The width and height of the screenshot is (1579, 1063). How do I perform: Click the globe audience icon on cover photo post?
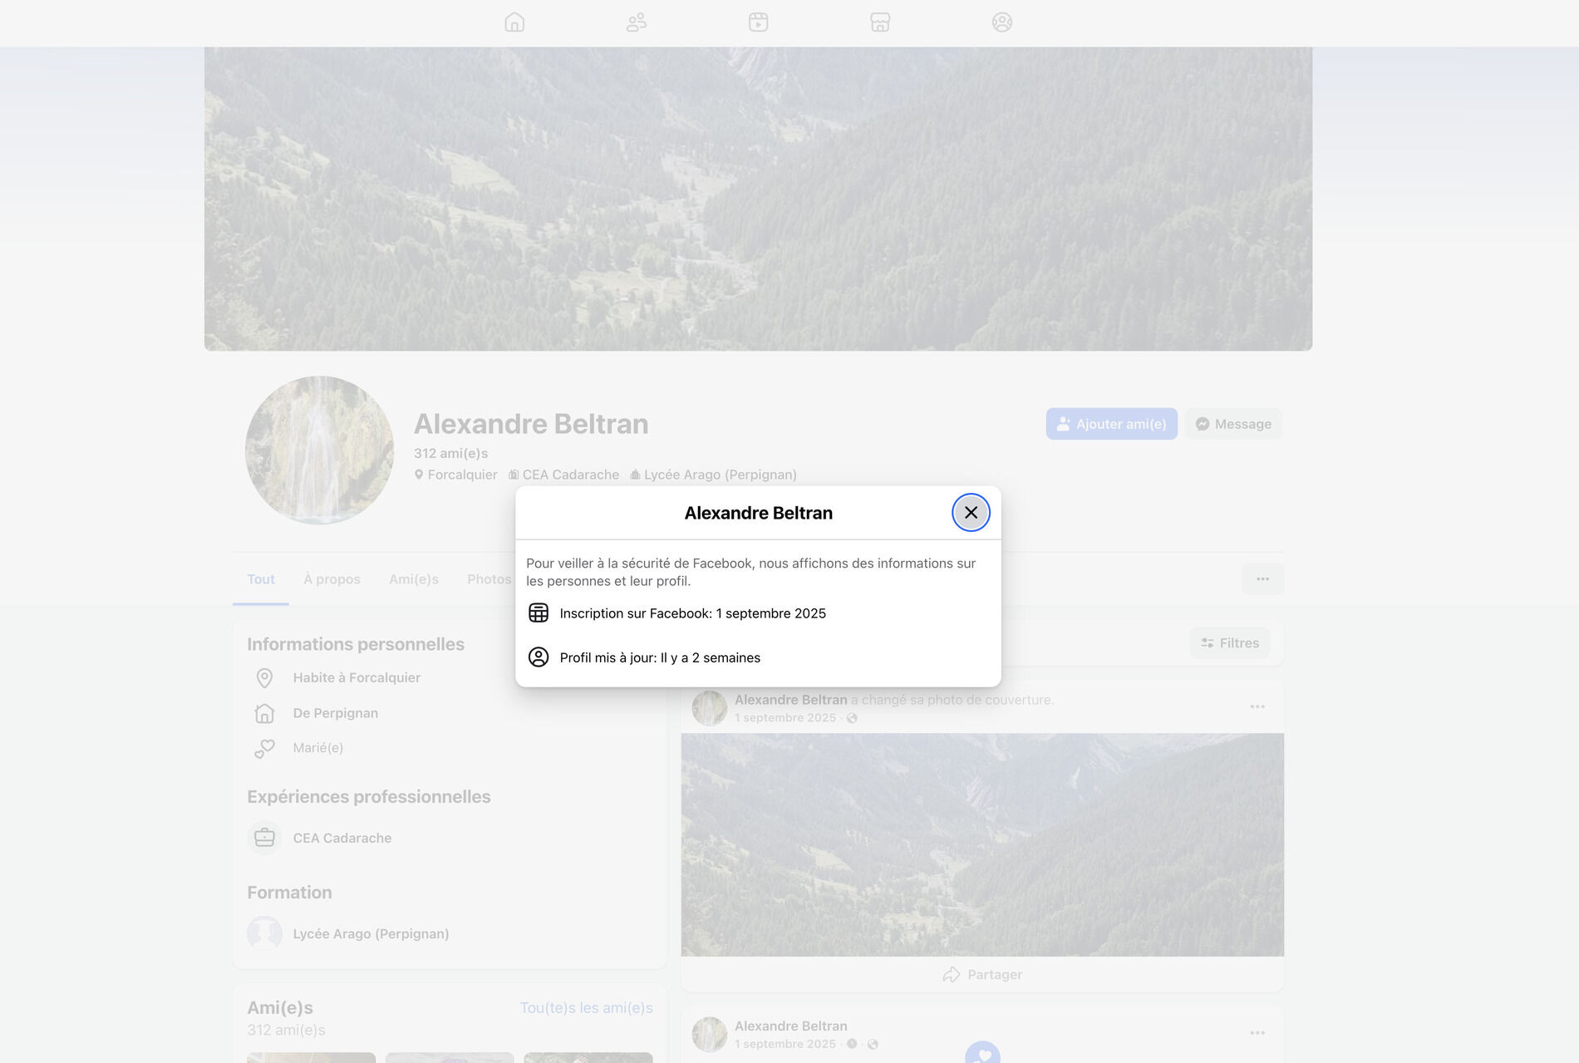[852, 718]
